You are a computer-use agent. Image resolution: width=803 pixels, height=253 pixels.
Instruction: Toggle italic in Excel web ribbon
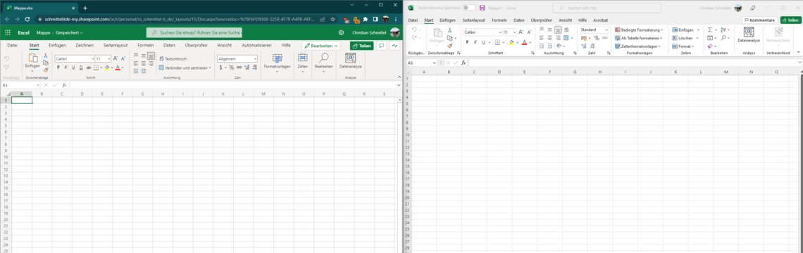(x=66, y=67)
